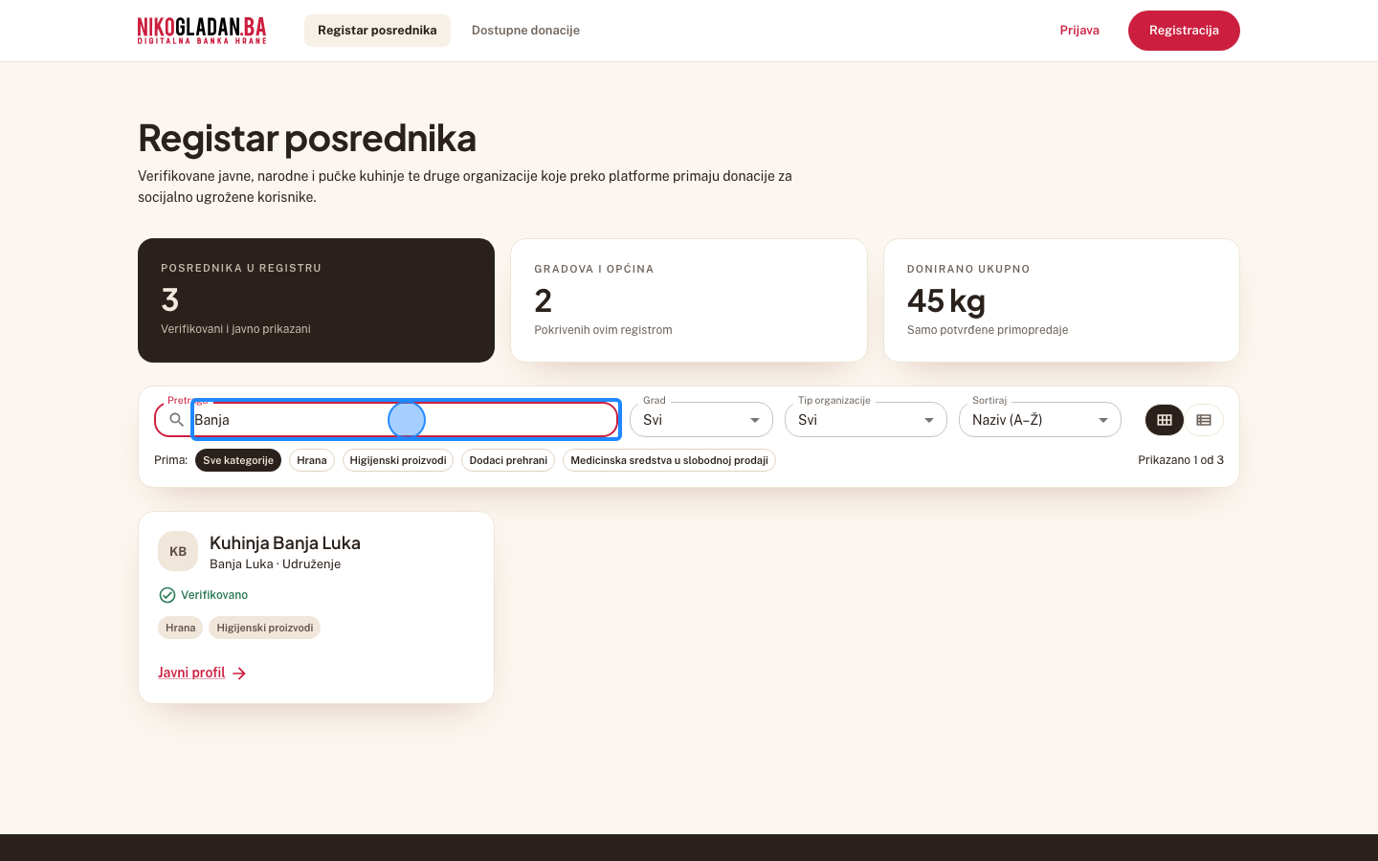
Task: Open the Tip organizacije dropdown
Action: click(x=866, y=420)
